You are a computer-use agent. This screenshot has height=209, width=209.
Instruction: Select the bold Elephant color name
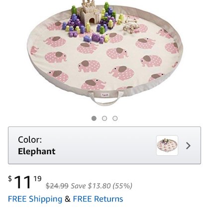tap(37, 151)
